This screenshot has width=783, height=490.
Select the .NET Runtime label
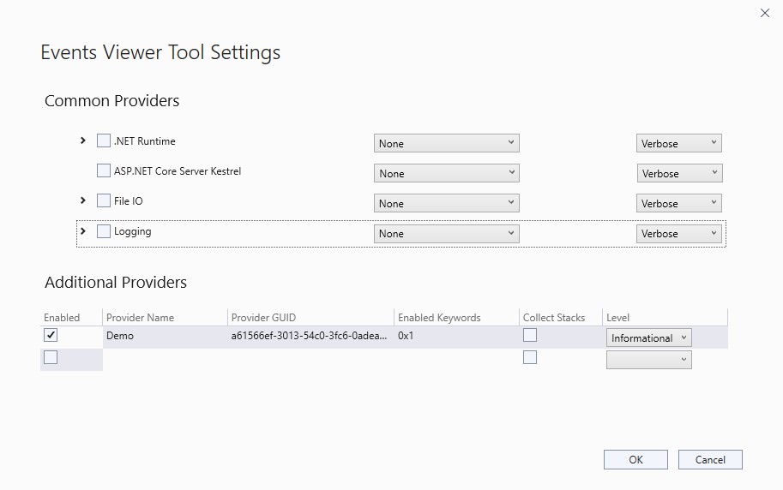pyautogui.click(x=144, y=141)
